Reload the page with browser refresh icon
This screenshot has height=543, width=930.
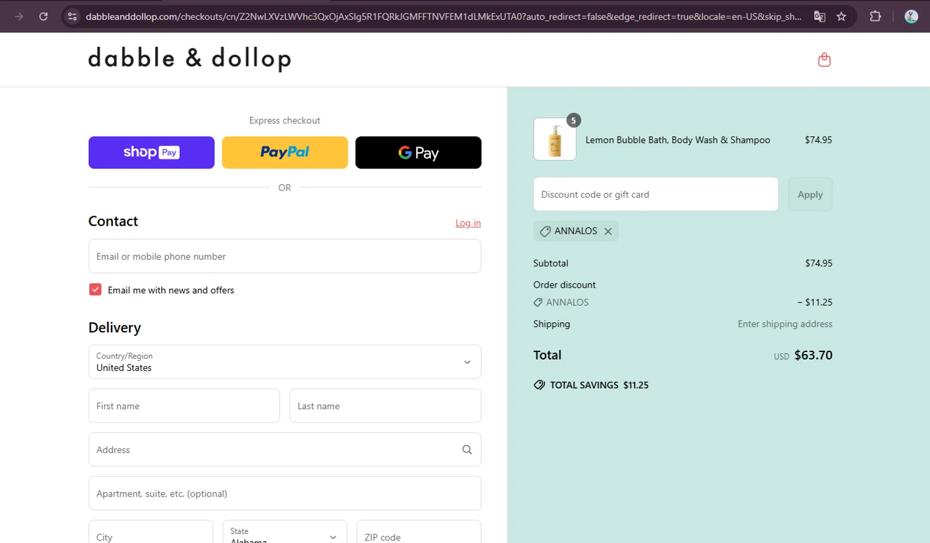tap(43, 17)
